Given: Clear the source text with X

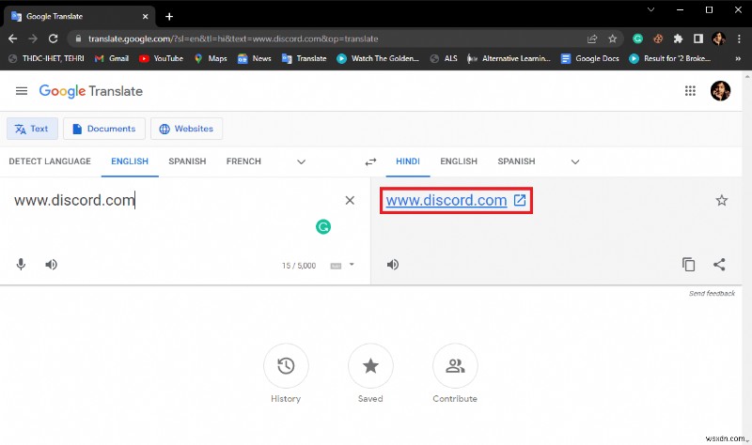Looking at the screenshot, I should pyautogui.click(x=350, y=200).
